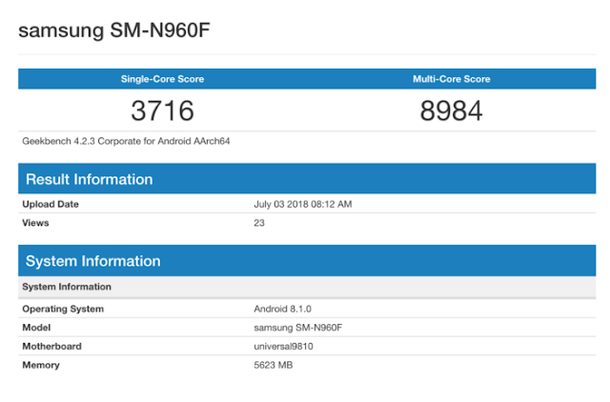Select the universal9810 motherboard value
610x402 pixels.
(x=283, y=346)
